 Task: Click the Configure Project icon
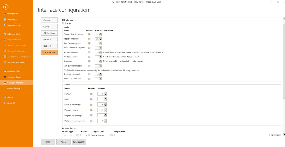5,71
